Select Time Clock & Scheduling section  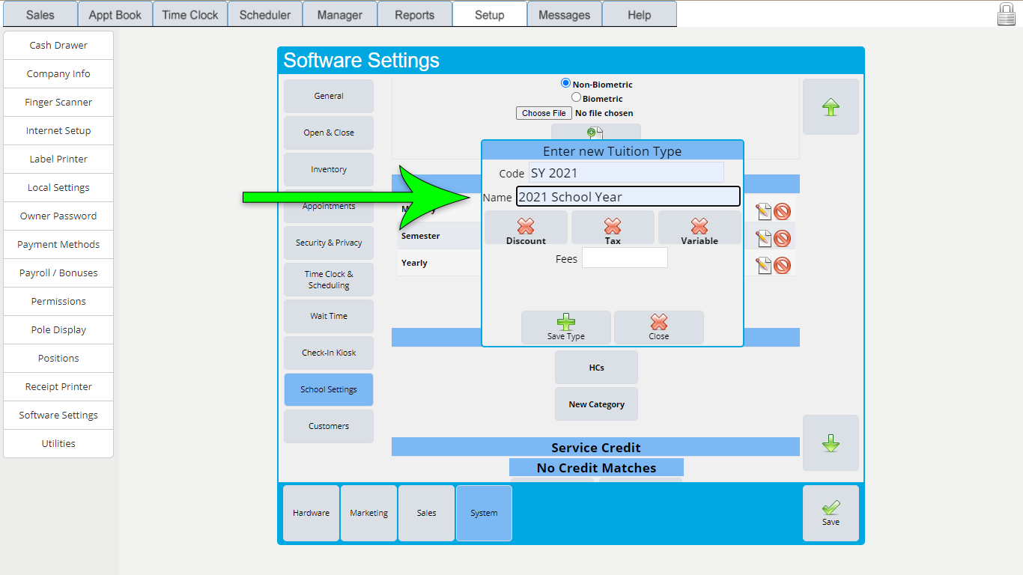click(x=329, y=279)
